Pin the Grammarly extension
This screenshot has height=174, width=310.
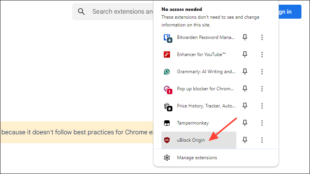(x=245, y=72)
